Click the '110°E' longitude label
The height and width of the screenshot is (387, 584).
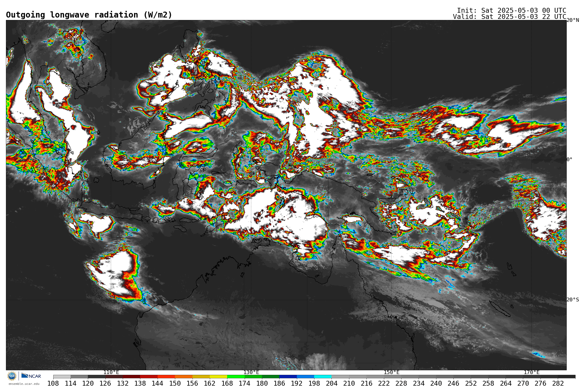tap(111, 372)
